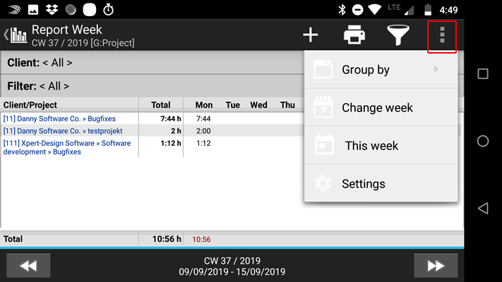Tap the Wi-Fi status icon
Viewport: 502px width, 282px height.
click(x=374, y=9)
